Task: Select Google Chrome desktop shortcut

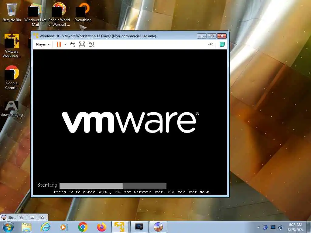Action: point(12,77)
